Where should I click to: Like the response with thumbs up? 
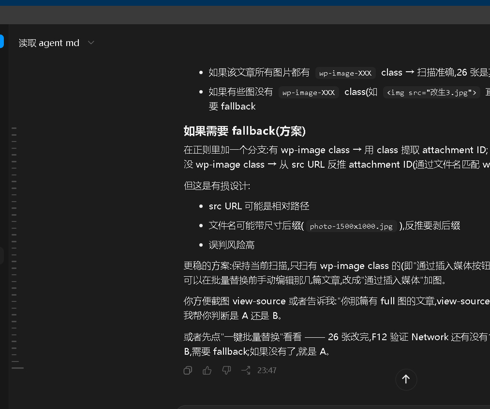point(207,371)
